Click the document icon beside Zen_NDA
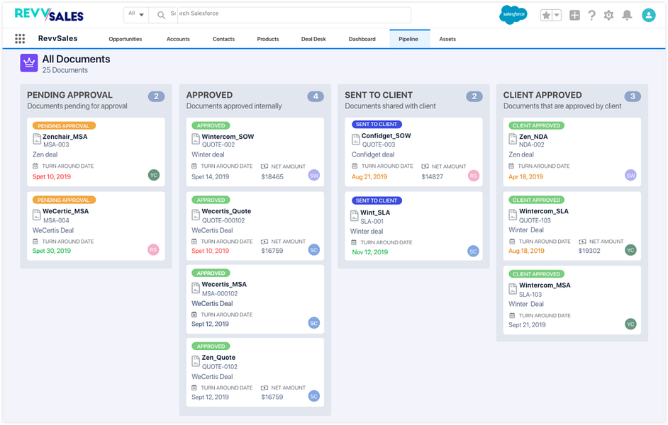The image size is (668, 425). [x=513, y=139]
